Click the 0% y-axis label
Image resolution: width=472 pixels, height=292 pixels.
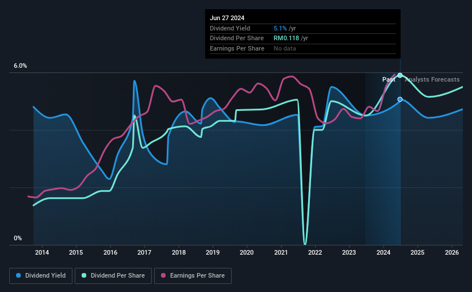pyautogui.click(x=18, y=238)
